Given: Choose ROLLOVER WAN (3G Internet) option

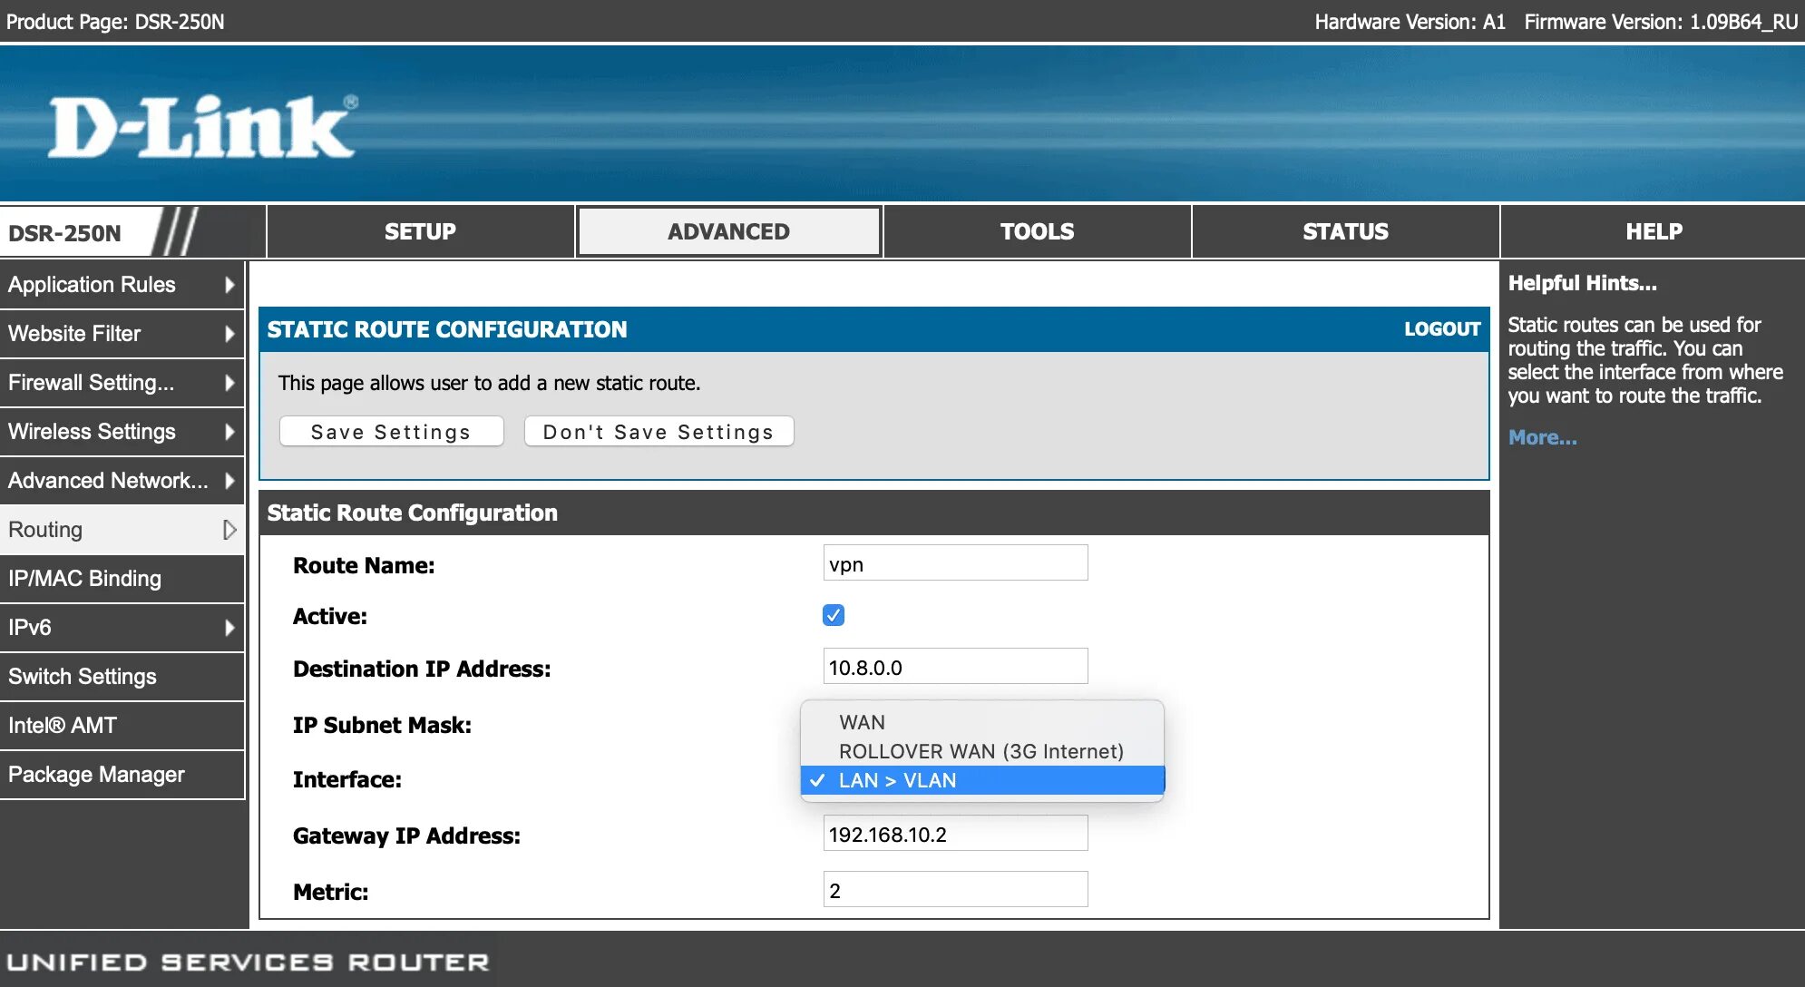Looking at the screenshot, I should [982, 751].
